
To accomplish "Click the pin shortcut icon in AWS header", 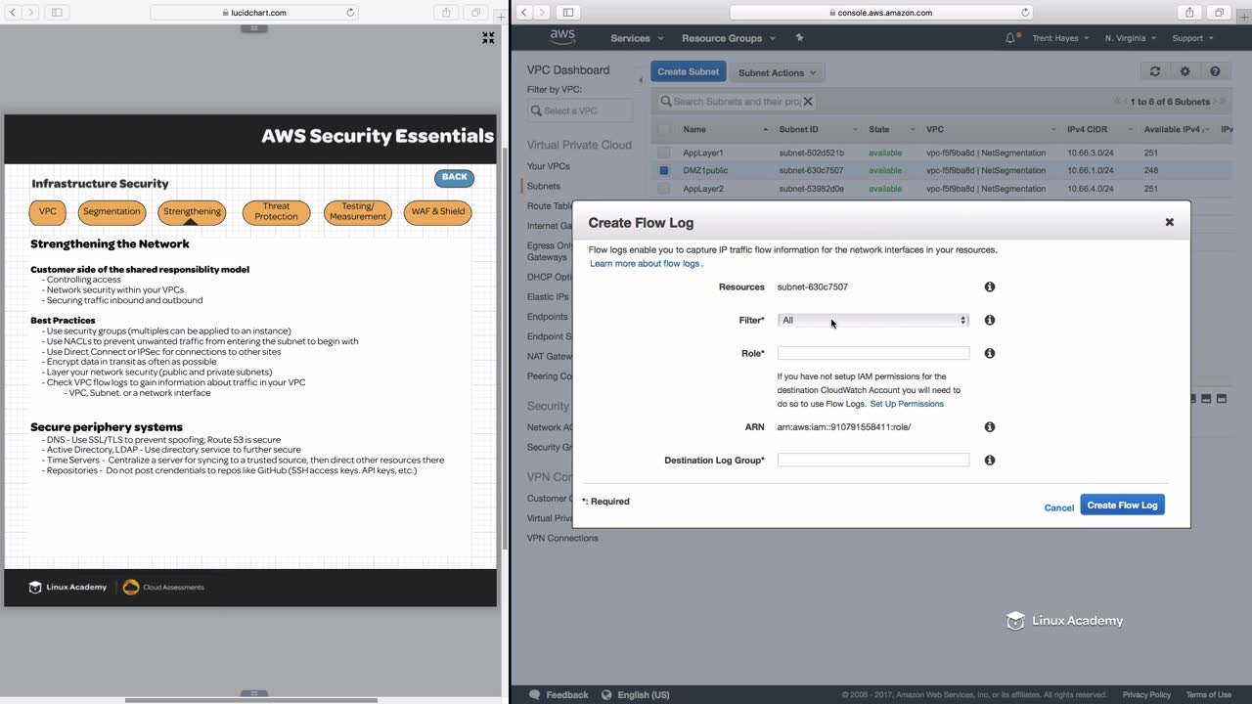I will pos(799,38).
